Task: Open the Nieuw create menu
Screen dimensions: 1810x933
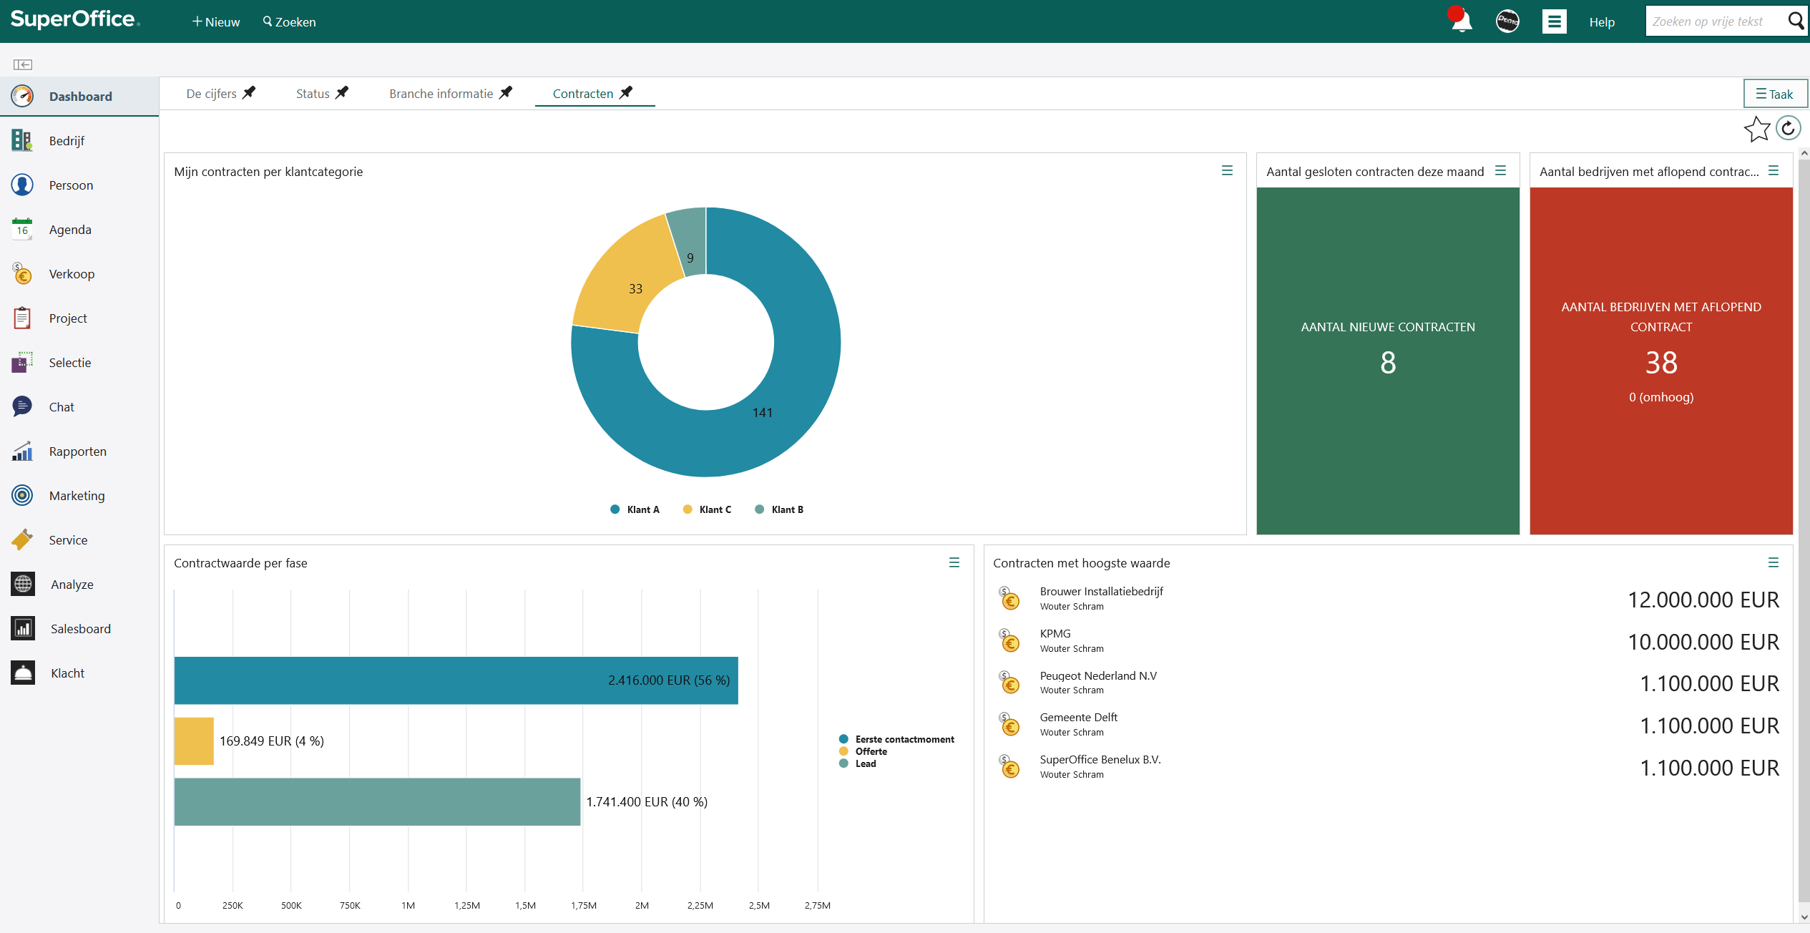Action: point(215,21)
